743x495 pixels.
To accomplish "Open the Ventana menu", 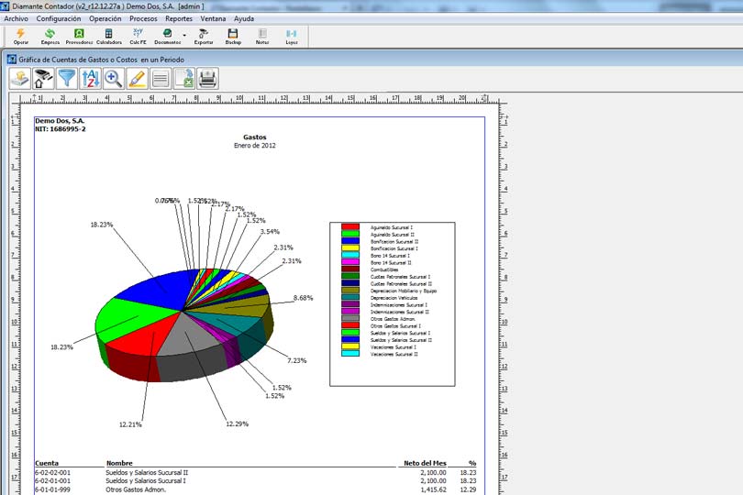I will pos(213,18).
